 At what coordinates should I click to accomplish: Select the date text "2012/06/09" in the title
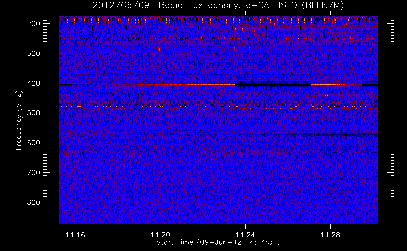[x=121, y=5]
